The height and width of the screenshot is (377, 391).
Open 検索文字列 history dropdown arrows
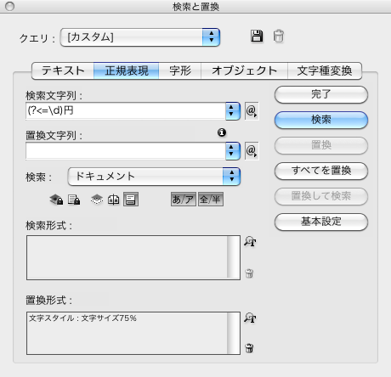click(x=233, y=111)
